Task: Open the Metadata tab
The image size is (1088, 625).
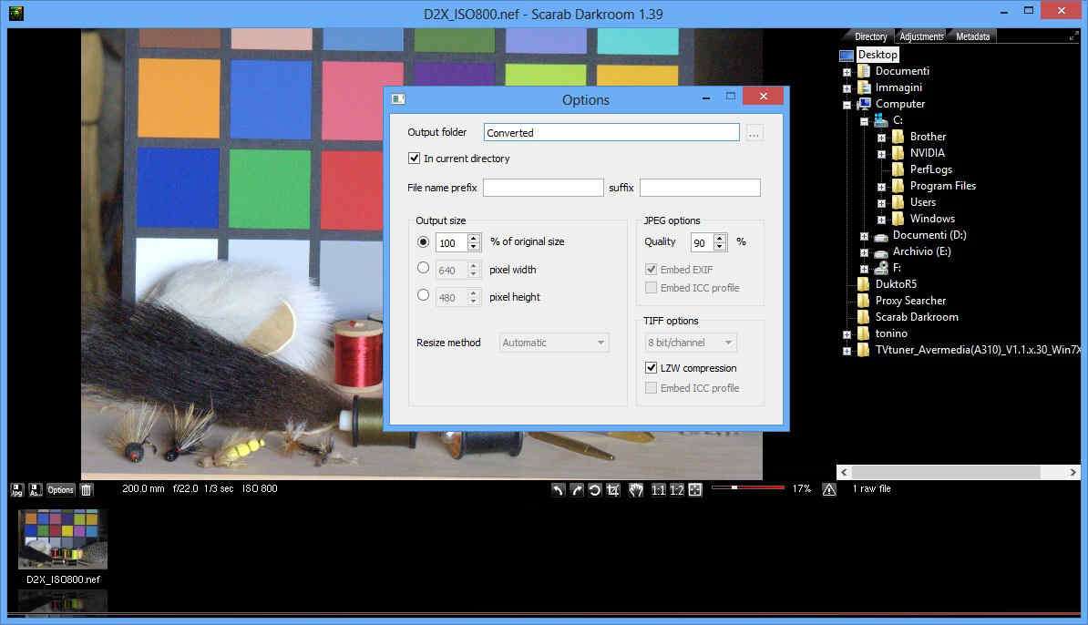Action: tap(972, 36)
